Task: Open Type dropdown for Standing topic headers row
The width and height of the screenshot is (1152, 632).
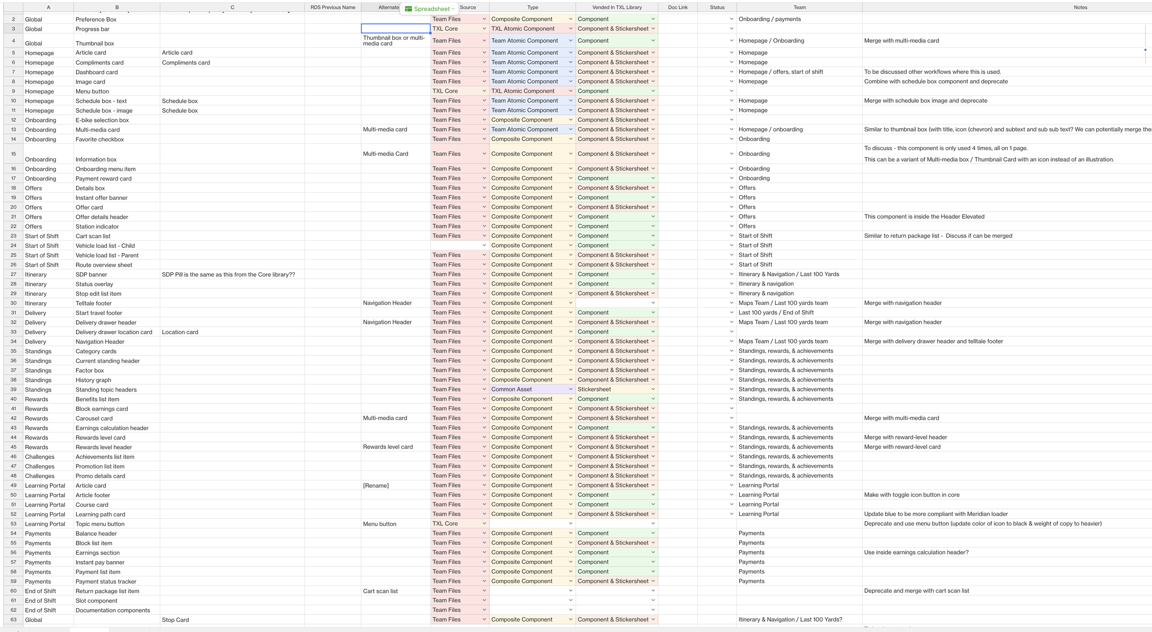Action: [570, 389]
